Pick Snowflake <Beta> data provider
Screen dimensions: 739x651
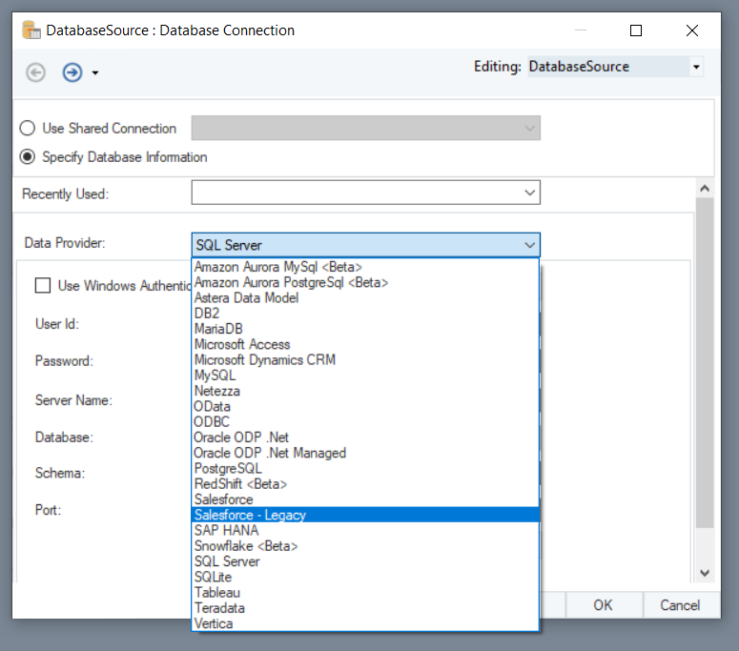pos(246,546)
